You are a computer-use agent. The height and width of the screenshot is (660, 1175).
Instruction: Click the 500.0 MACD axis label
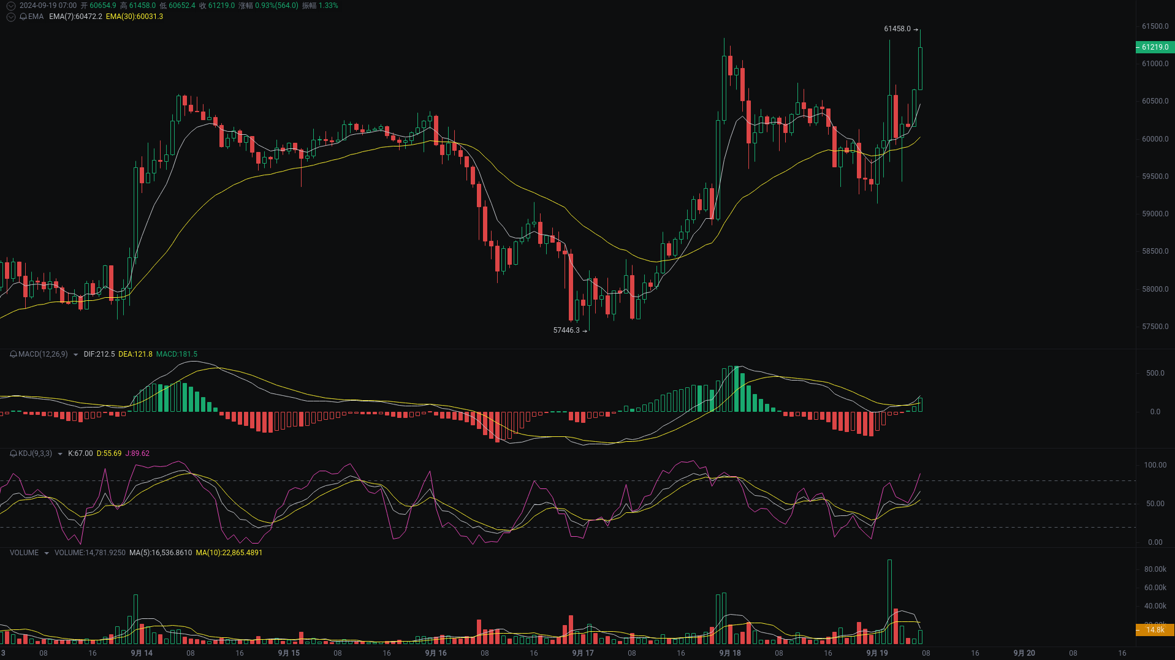click(1155, 373)
